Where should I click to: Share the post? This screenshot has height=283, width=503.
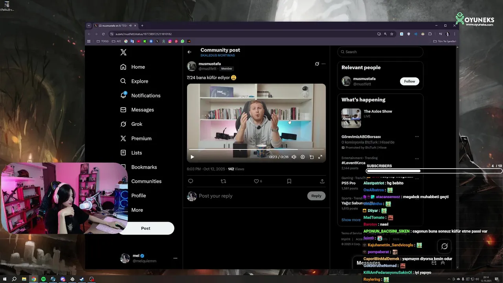322,181
